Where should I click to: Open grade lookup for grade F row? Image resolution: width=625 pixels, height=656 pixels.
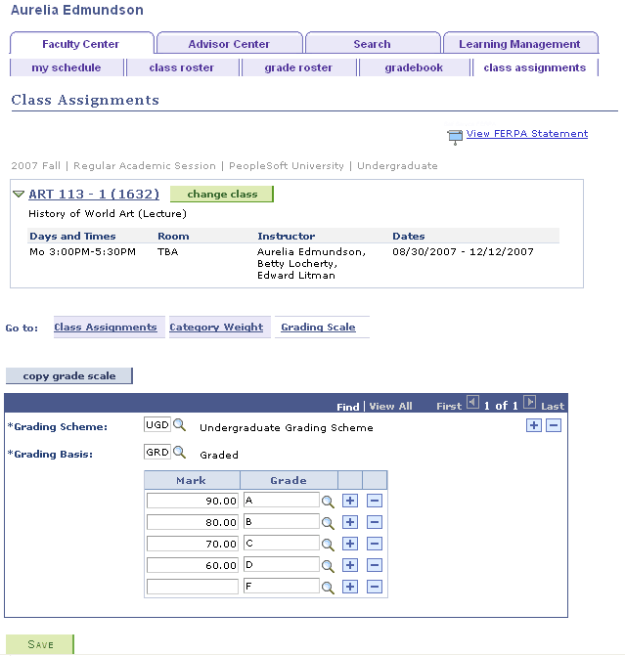point(328,588)
